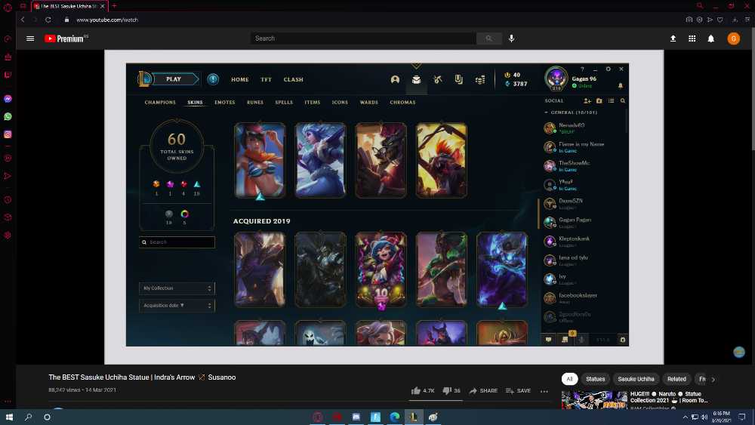
Task: Open TFT in League client navigation
Action: click(x=267, y=79)
